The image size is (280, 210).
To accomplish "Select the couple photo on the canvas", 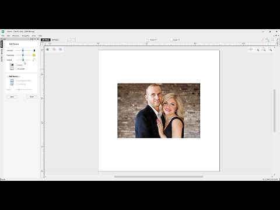I will point(159,111).
